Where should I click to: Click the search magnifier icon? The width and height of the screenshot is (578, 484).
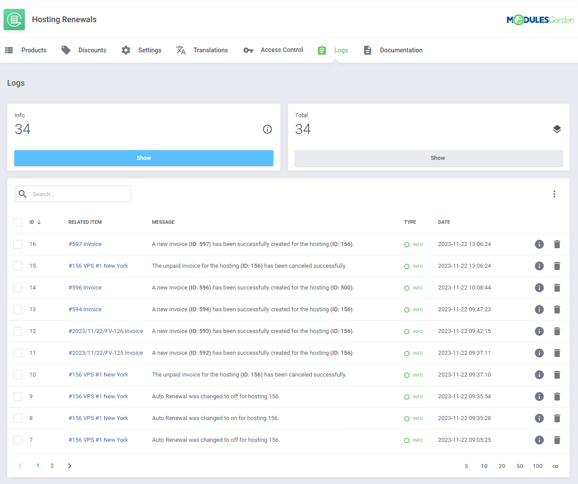[x=23, y=194]
